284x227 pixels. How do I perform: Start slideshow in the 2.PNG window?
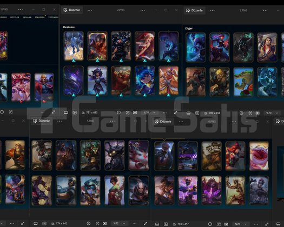click(75, 112)
